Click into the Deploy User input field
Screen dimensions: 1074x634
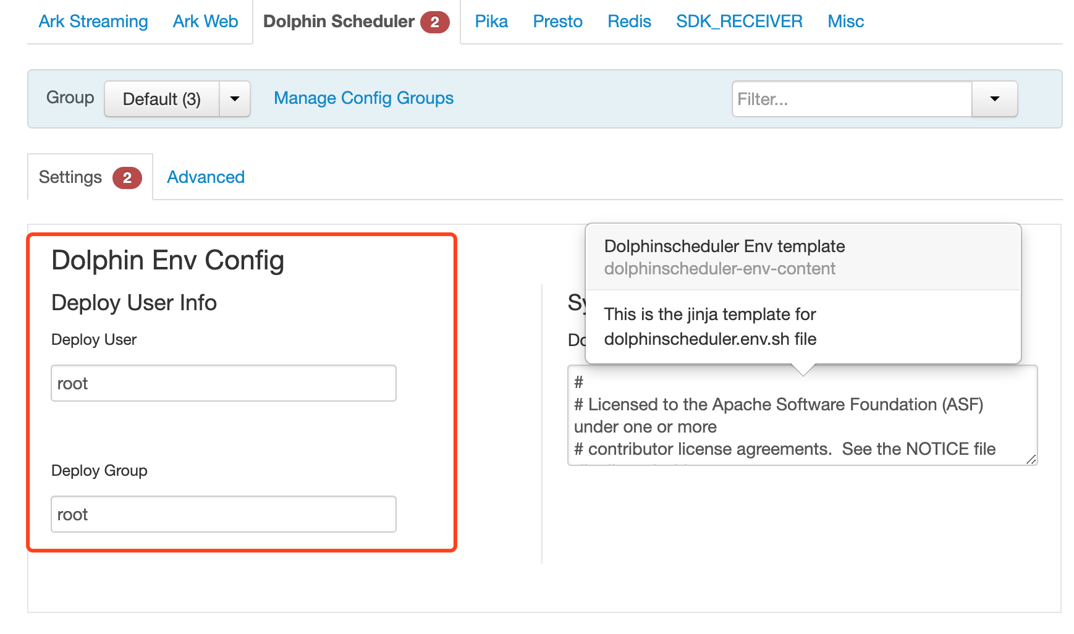click(223, 383)
